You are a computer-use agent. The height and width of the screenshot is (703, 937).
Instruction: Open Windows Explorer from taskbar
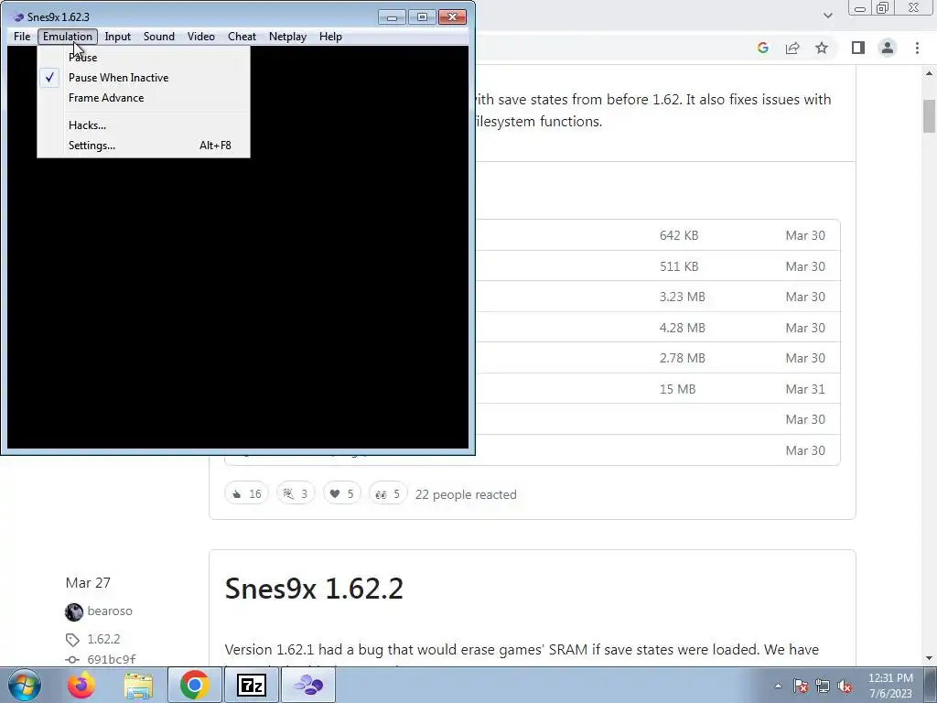pos(138,685)
